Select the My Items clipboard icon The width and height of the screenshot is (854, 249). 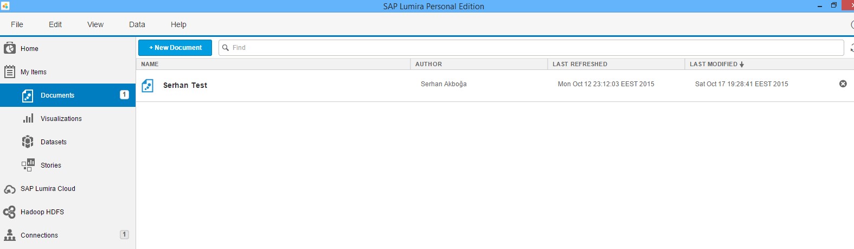(x=10, y=72)
